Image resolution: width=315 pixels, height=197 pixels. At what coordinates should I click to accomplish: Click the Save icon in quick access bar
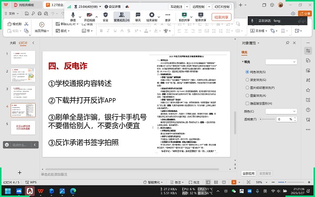(x=27, y=14)
